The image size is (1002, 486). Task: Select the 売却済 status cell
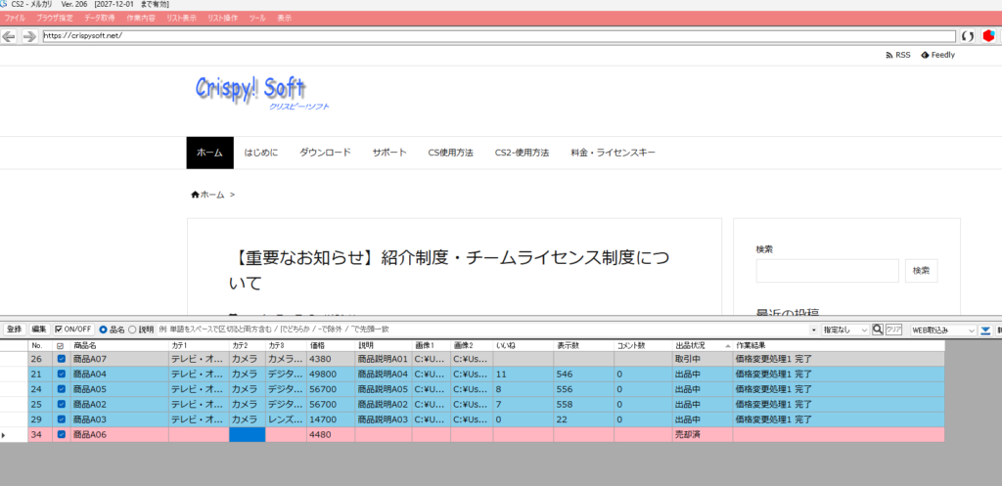point(703,435)
